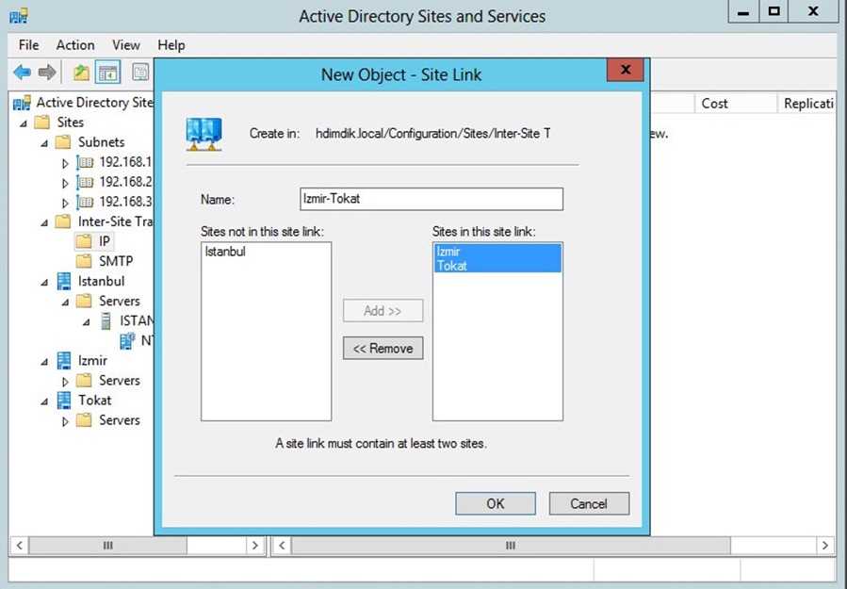
Task: Toggle the Show/Hide Console Tree icon
Action: (107, 72)
